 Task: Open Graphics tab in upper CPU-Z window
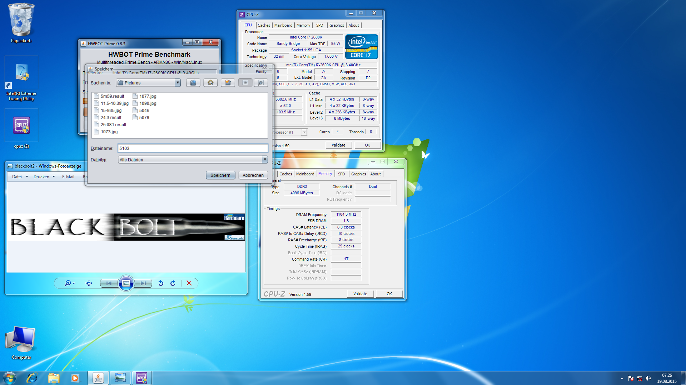coord(337,25)
